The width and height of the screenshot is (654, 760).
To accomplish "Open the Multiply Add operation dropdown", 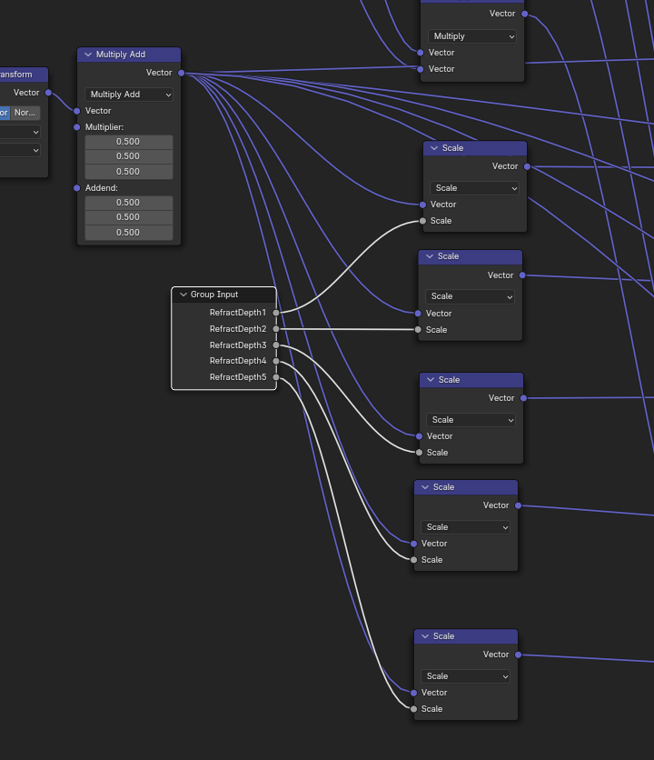I will 129,95.
